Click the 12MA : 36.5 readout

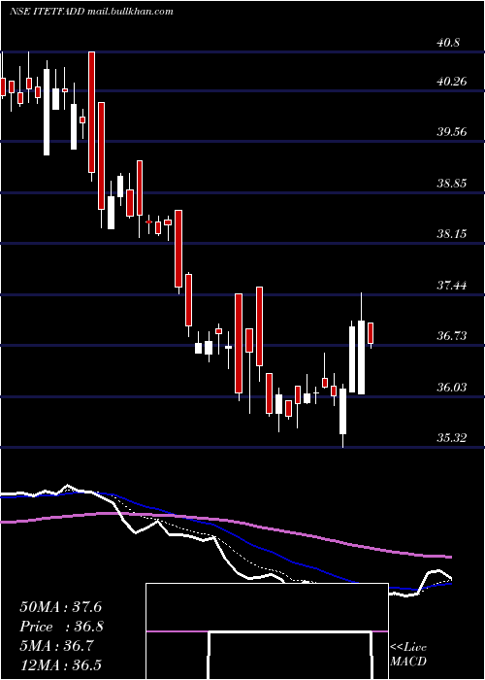coord(60,665)
